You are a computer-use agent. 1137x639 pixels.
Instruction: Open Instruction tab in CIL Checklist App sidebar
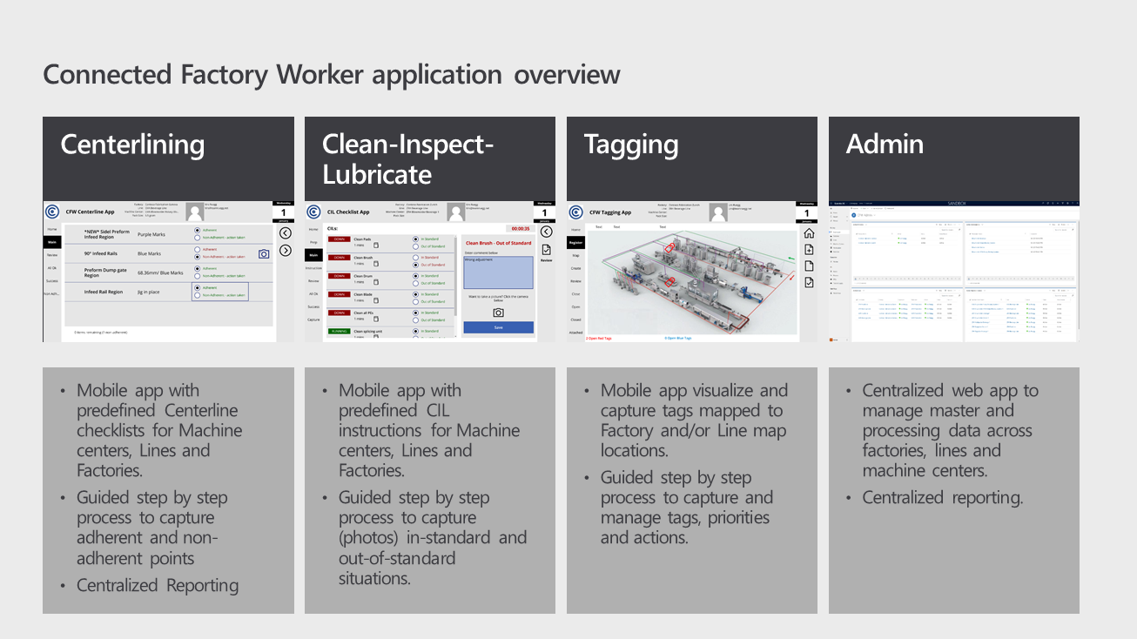pos(313,268)
